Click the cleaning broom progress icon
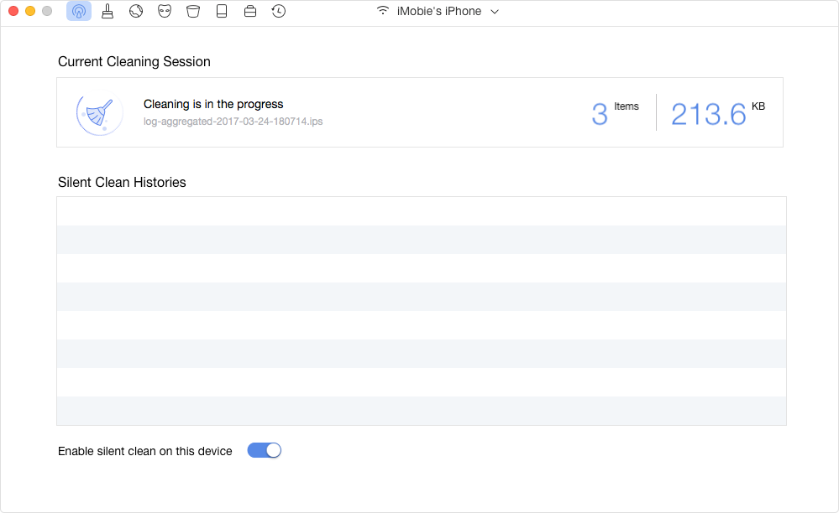This screenshot has width=839, height=513. click(x=99, y=112)
